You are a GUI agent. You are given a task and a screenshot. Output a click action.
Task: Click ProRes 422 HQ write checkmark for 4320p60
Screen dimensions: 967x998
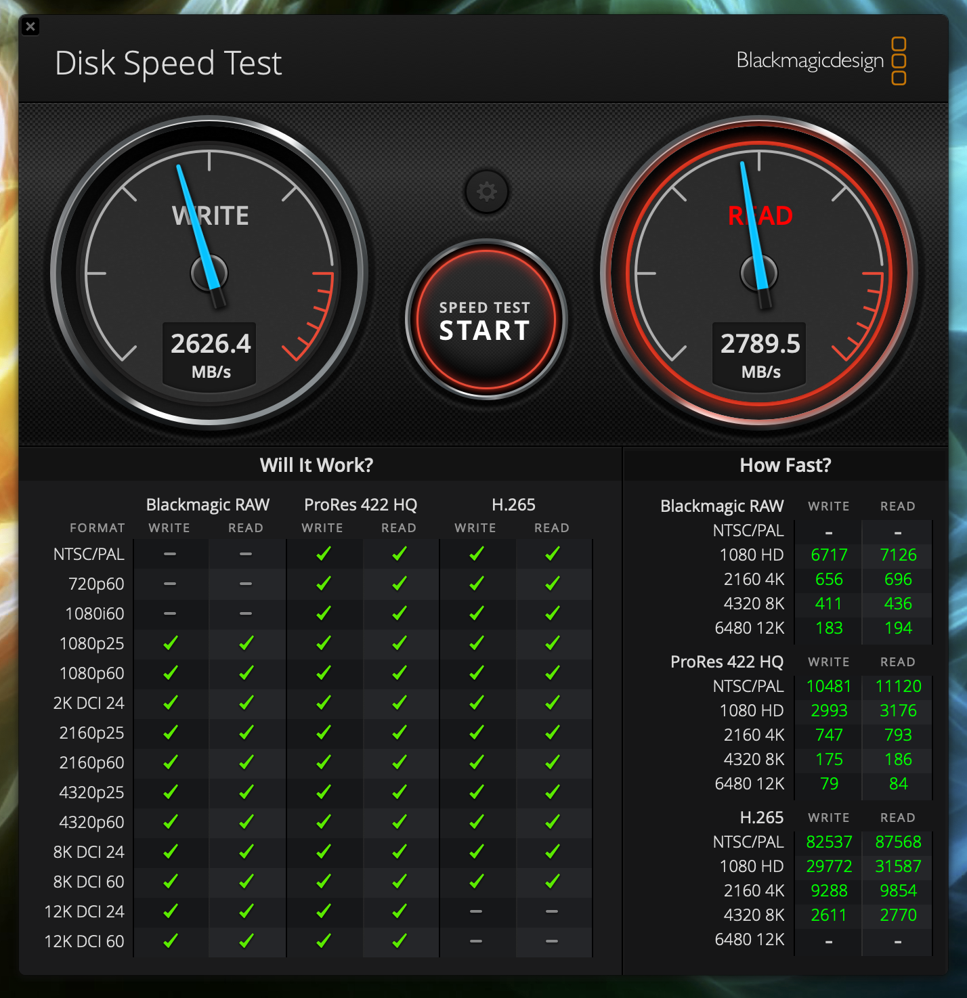point(323,822)
